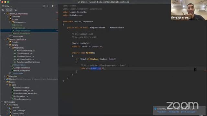207x116 pixels.
Task: Select the Examples folder icon
Action: click(10, 16)
